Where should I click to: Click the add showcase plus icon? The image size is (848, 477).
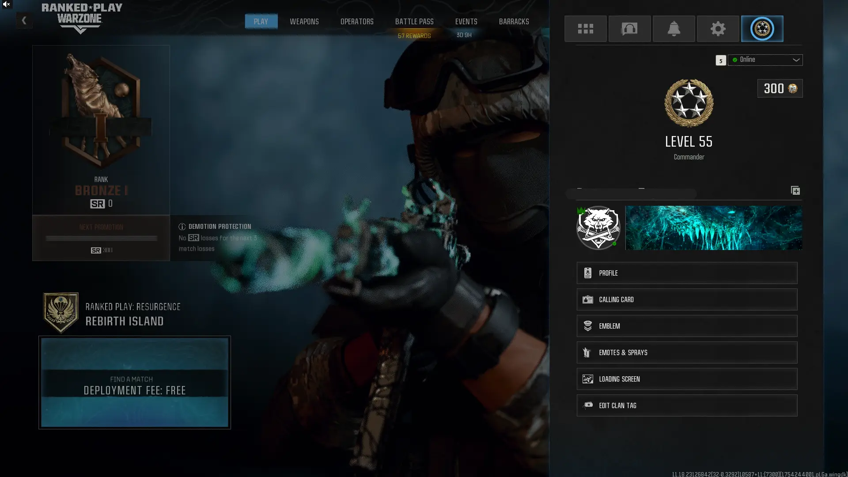click(795, 190)
